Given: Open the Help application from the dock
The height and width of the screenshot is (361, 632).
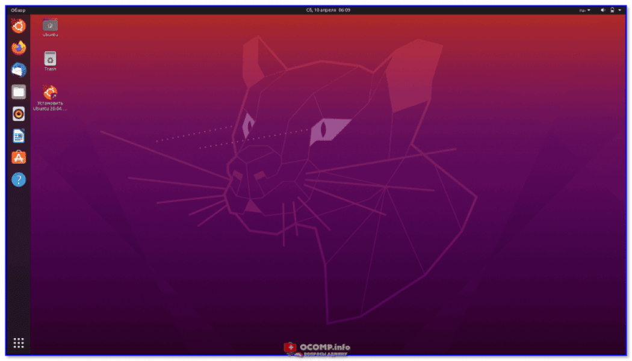Looking at the screenshot, I should point(18,180).
